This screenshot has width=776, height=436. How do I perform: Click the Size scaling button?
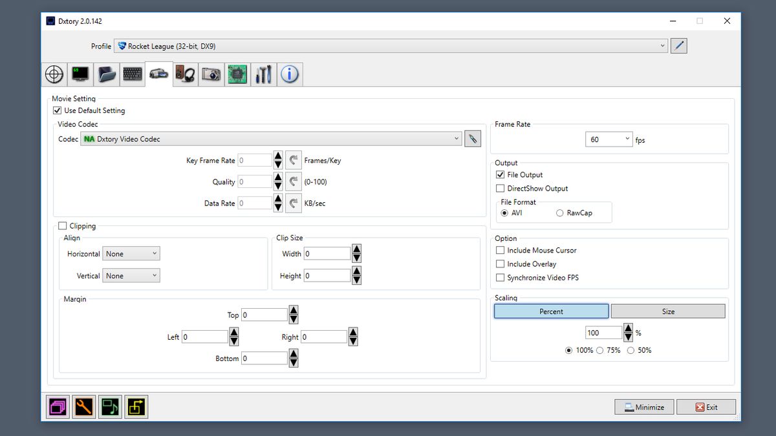(668, 311)
